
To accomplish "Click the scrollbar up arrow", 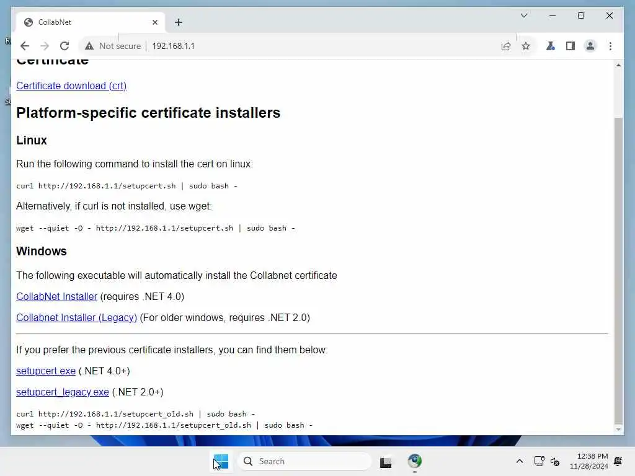I will pos(618,65).
